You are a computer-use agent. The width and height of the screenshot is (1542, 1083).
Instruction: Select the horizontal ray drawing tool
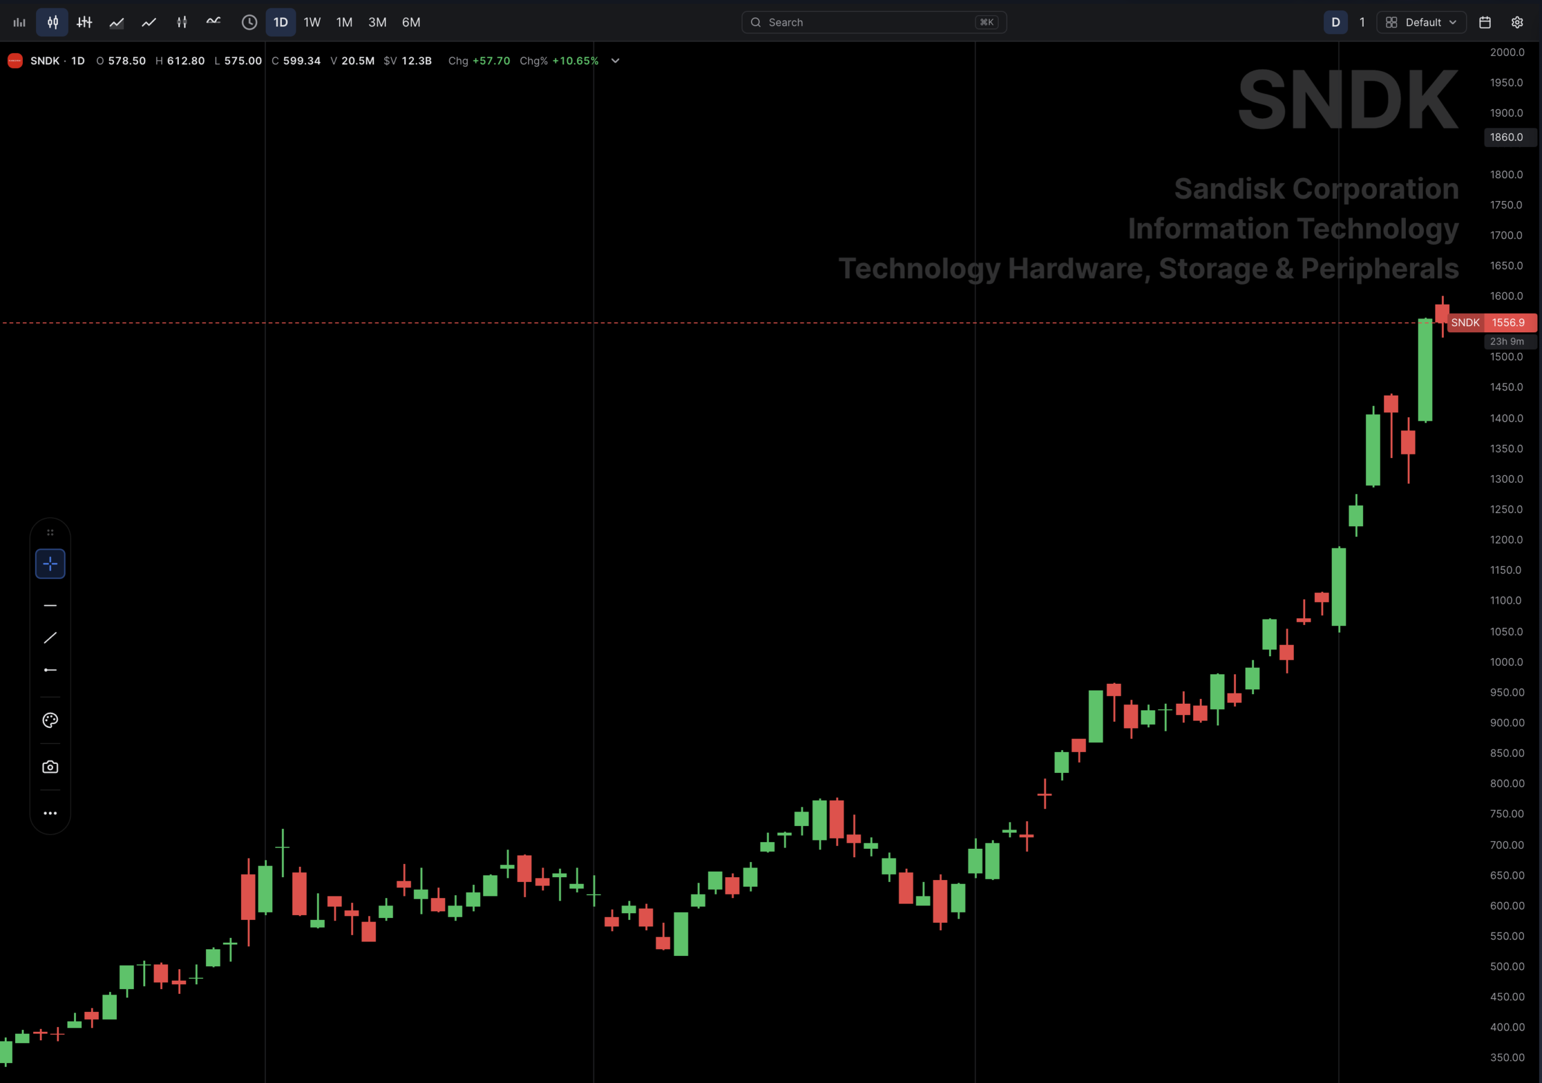tap(51, 670)
